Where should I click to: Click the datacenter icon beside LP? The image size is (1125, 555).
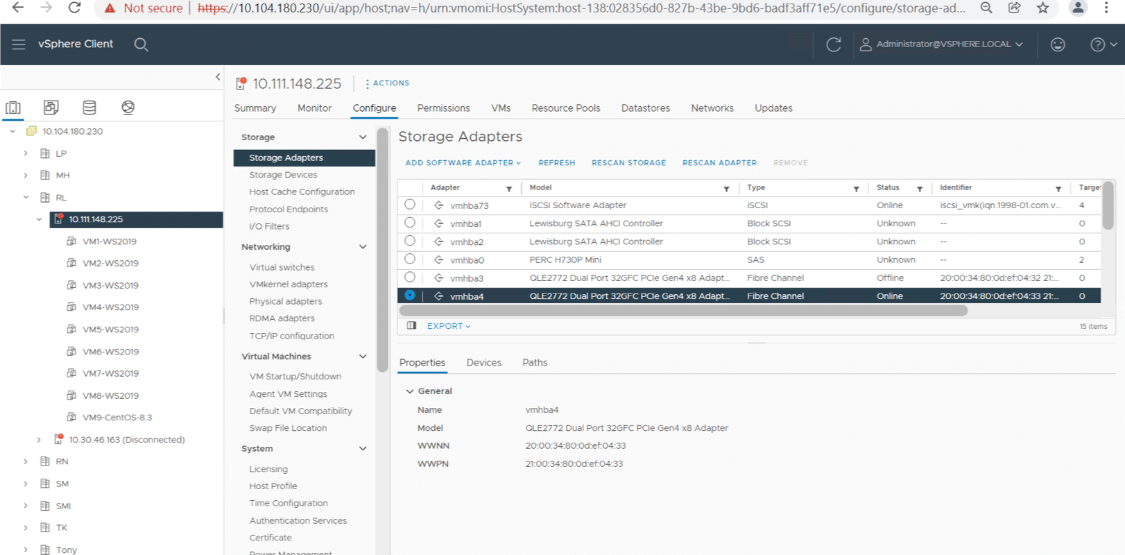[45, 153]
